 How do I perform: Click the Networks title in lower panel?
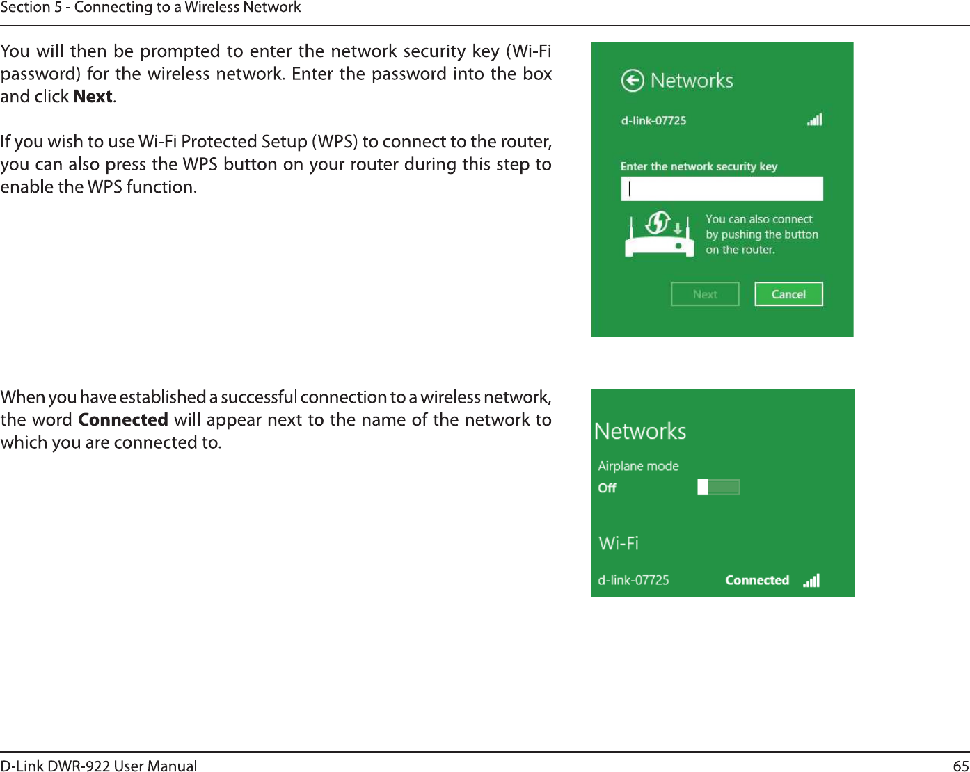(x=640, y=431)
